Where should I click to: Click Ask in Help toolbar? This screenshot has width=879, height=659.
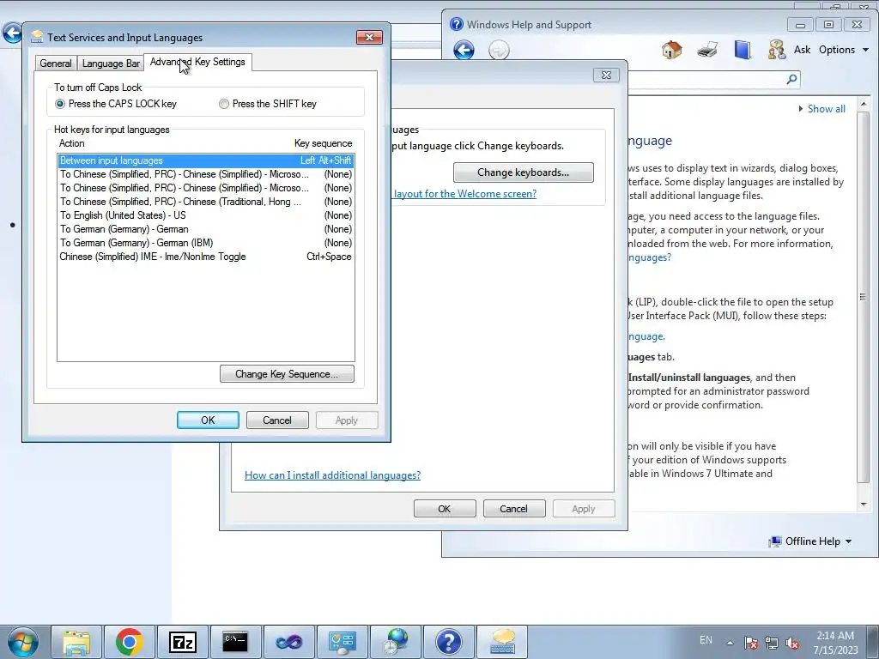[x=802, y=50]
